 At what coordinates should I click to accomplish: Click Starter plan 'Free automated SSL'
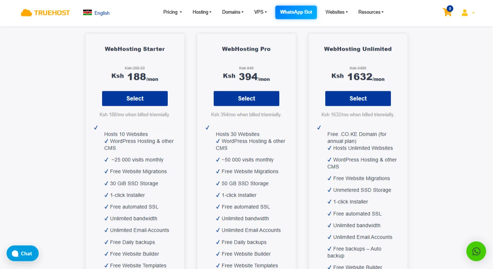coord(134,207)
